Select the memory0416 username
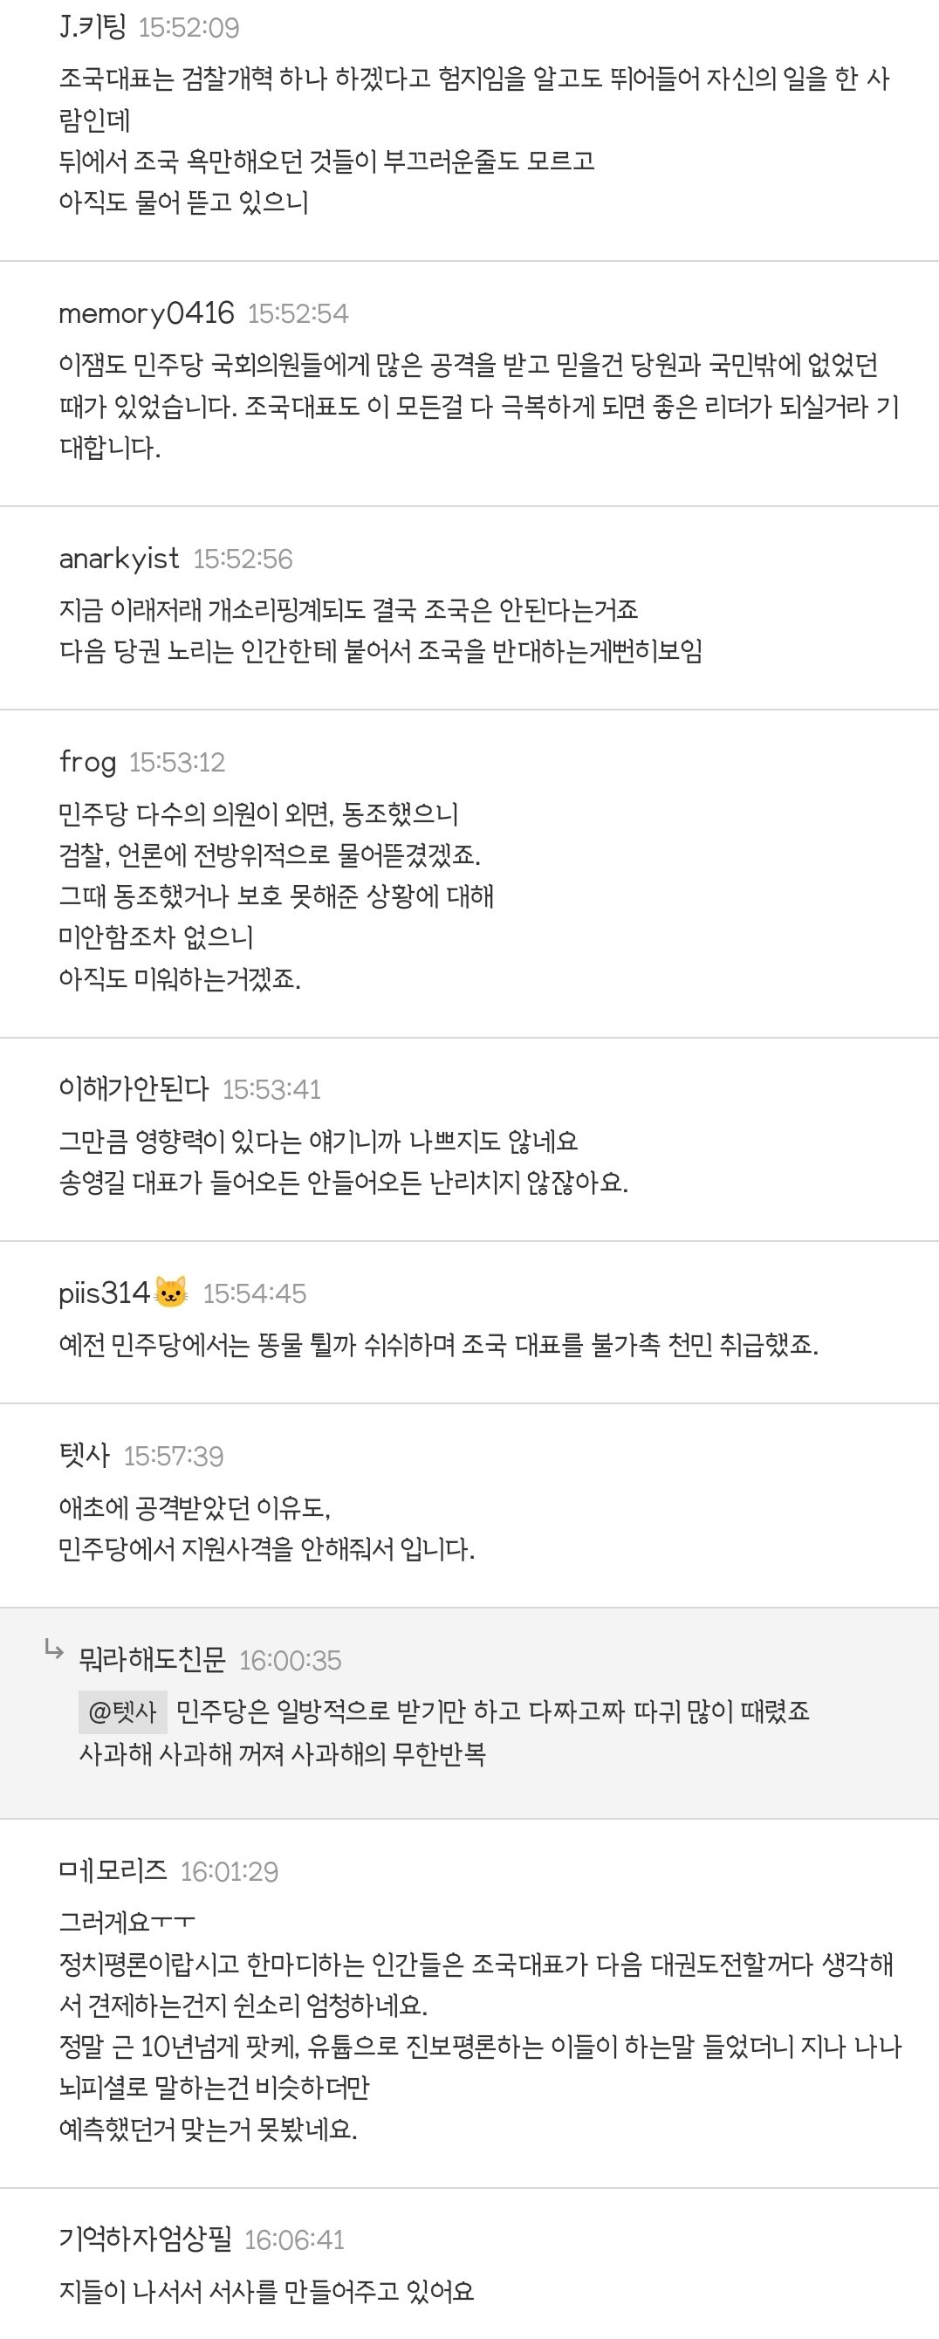 [147, 313]
